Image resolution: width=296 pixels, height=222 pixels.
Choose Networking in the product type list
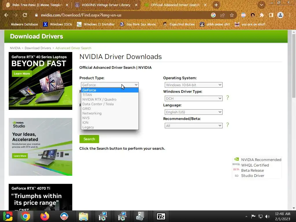110,113
